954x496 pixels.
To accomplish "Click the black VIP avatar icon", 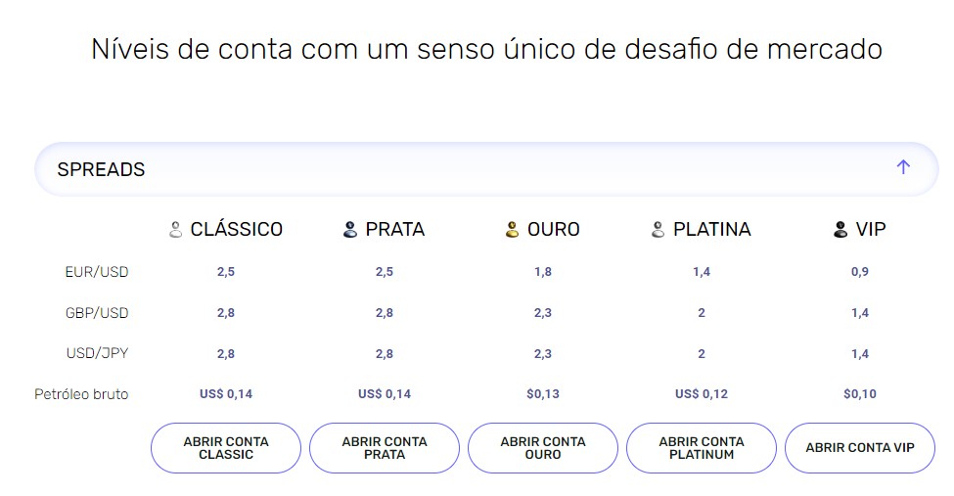I will (840, 230).
